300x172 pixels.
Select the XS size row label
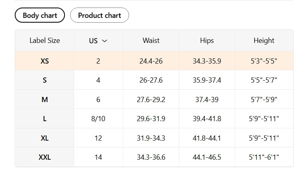[x=45, y=61]
